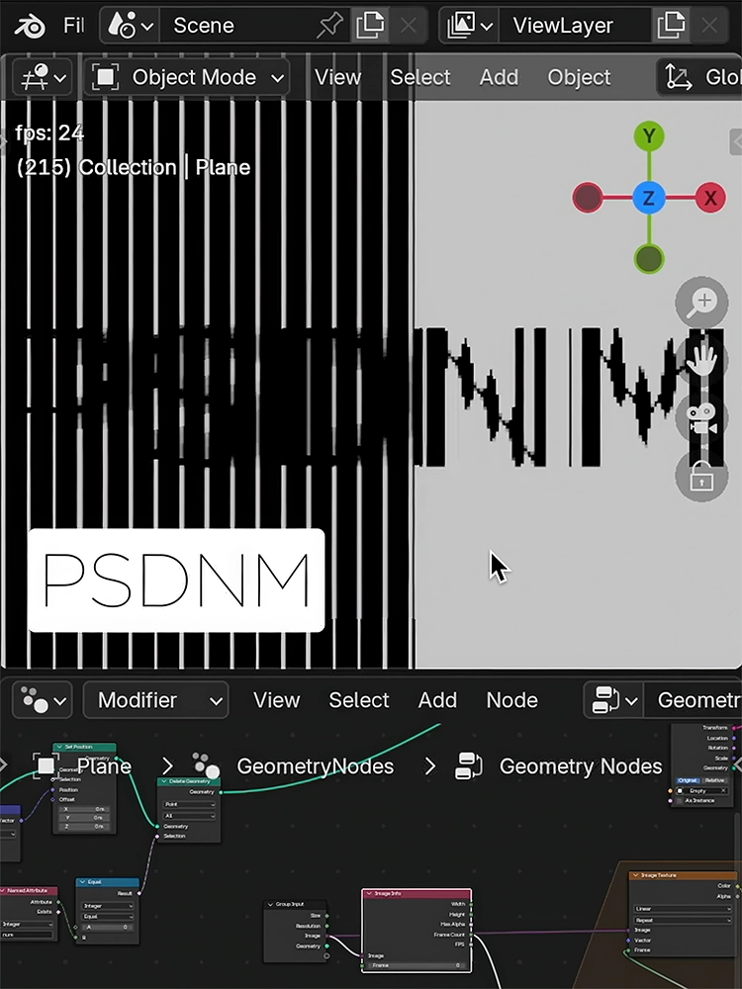Open Linear interpolation dropdown in Image Texture

pyautogui.click(x=684, y=909)
